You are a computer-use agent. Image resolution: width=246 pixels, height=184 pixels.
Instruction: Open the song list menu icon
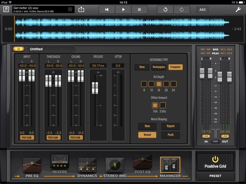point(70,9)
